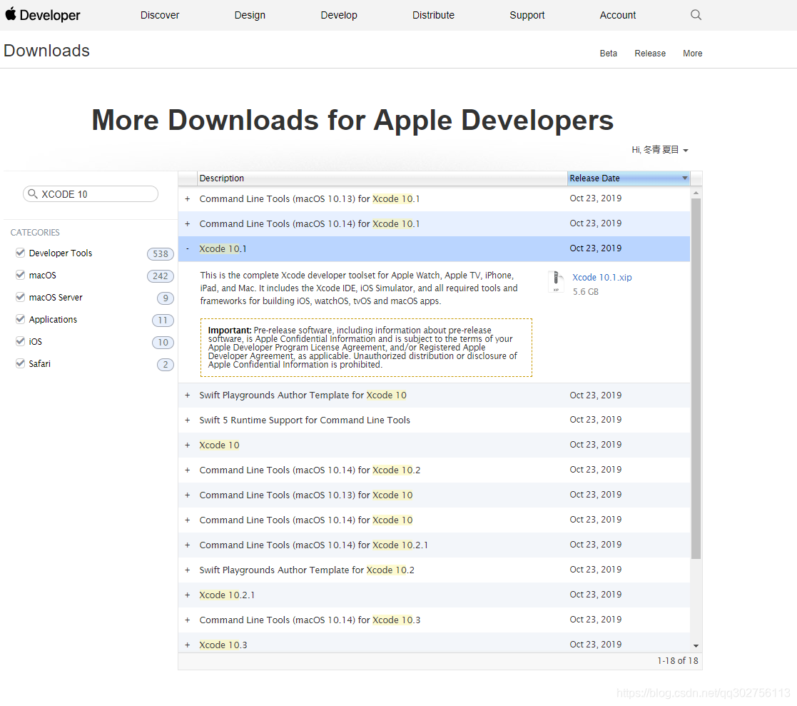This screenshot has height=706, width=797.
Task: Click the Xcode 10.1.xip file icon
Action: tap(556, 282)
